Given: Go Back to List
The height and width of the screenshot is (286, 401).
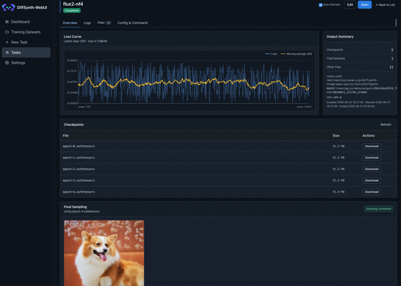Looking at the screenshot, I should coord(385,5).
